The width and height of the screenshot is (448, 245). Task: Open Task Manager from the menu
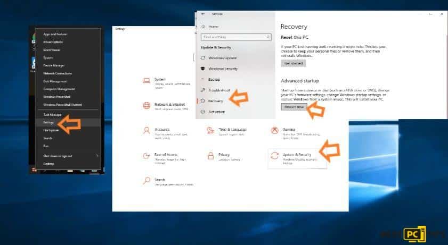click(x=52, y=114)
